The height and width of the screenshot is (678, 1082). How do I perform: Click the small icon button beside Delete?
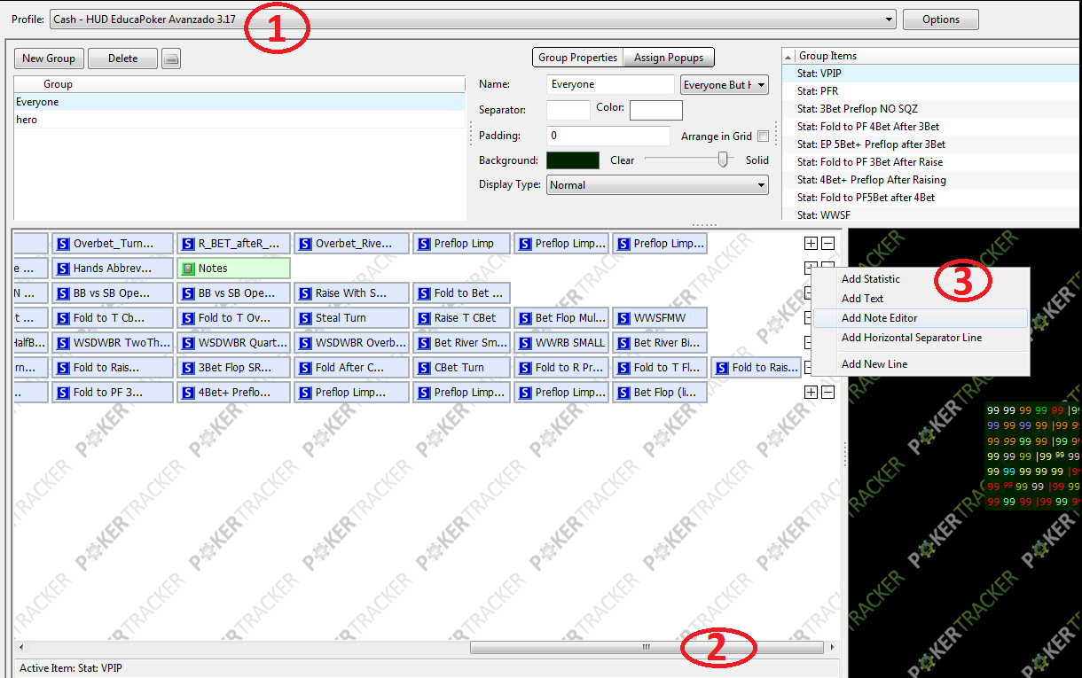coord(171,58)
